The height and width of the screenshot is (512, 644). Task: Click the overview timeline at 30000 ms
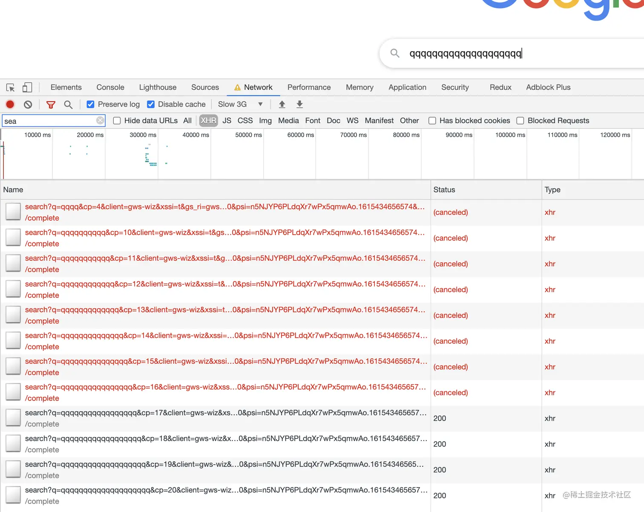(x=143, y=135)
